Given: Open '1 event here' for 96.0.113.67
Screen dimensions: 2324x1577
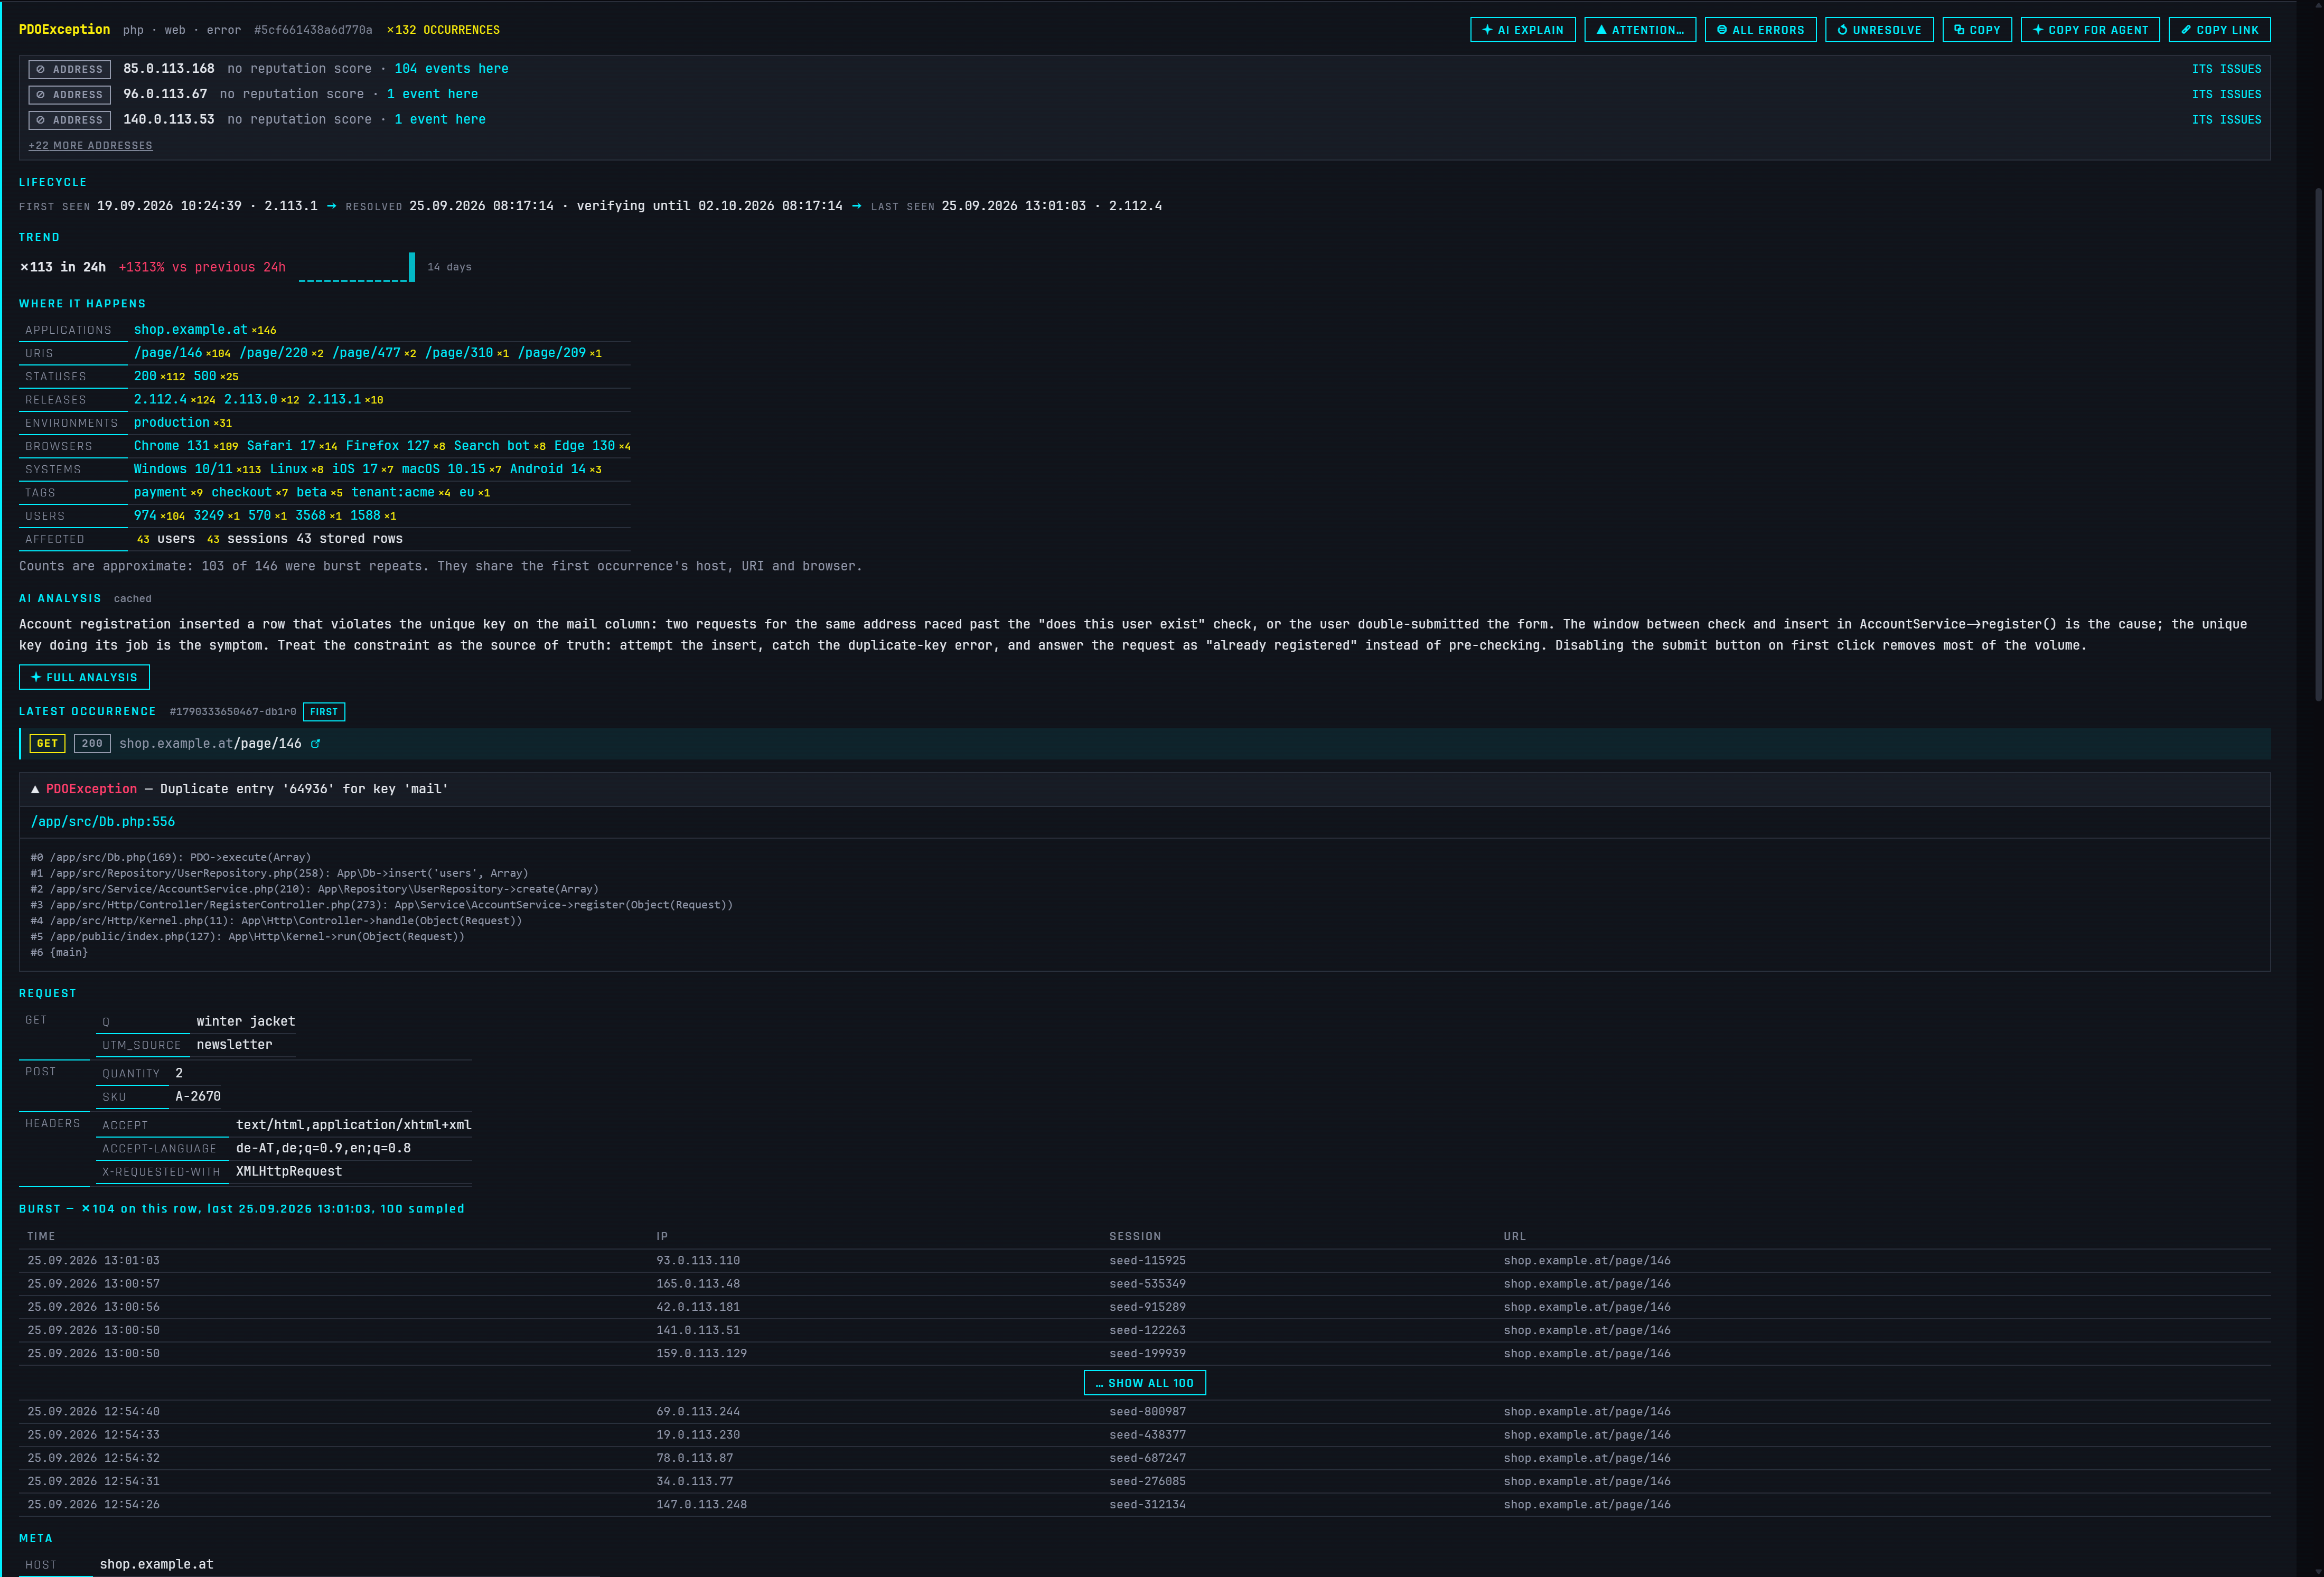Looking at the screenshot, I should 432,94.
